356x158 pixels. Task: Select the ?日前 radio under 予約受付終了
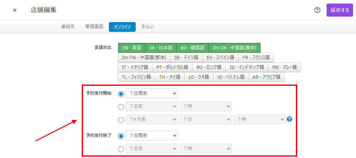point(121,149)
